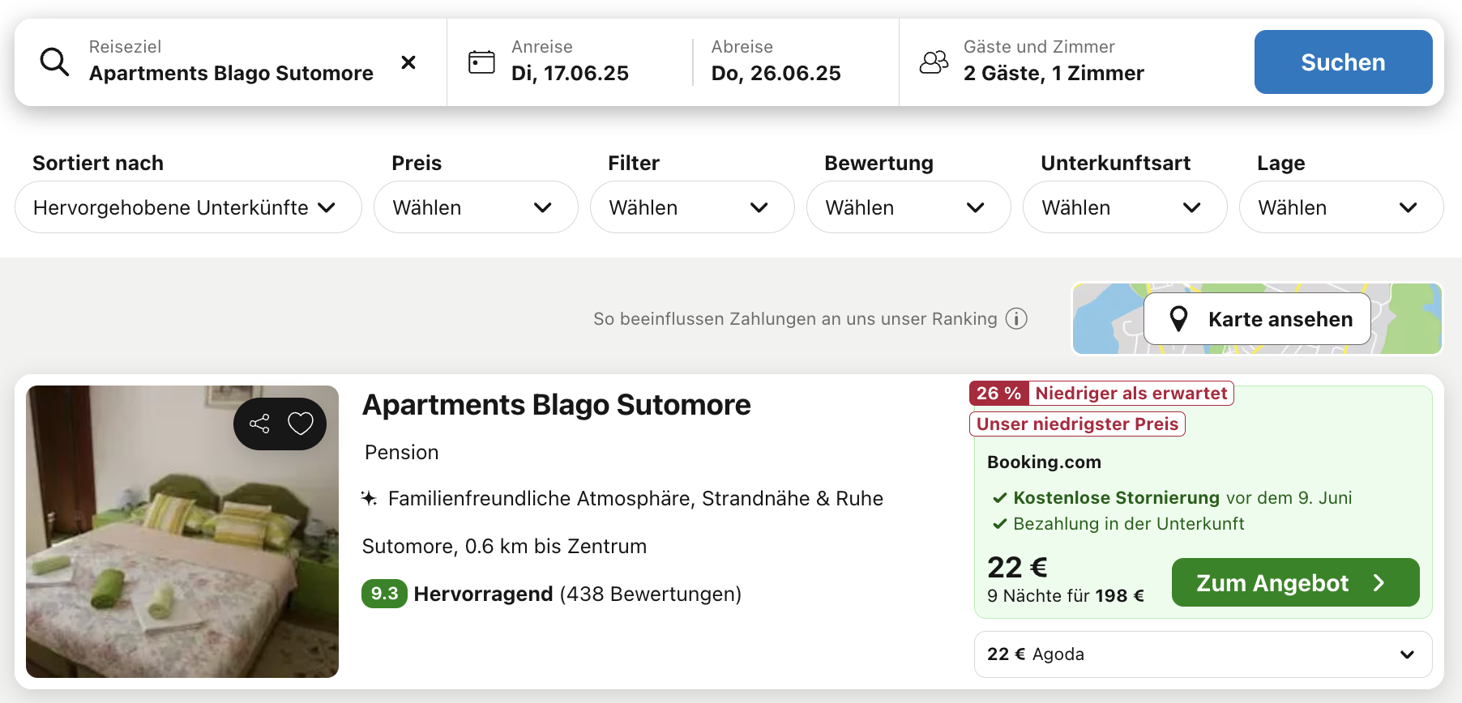This screenshot has height=703, width=1462.
Task: Click the guests icon beside Gäste und Zimmer
Action: click(934, 62)
